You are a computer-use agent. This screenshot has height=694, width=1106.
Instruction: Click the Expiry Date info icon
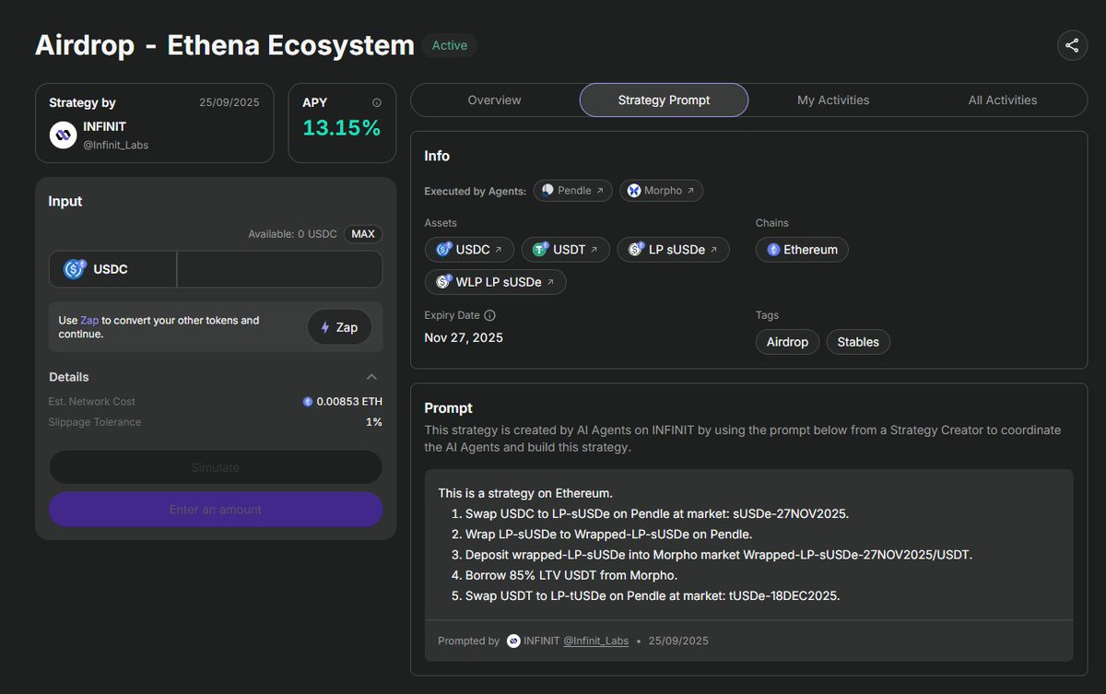(489, 315)
